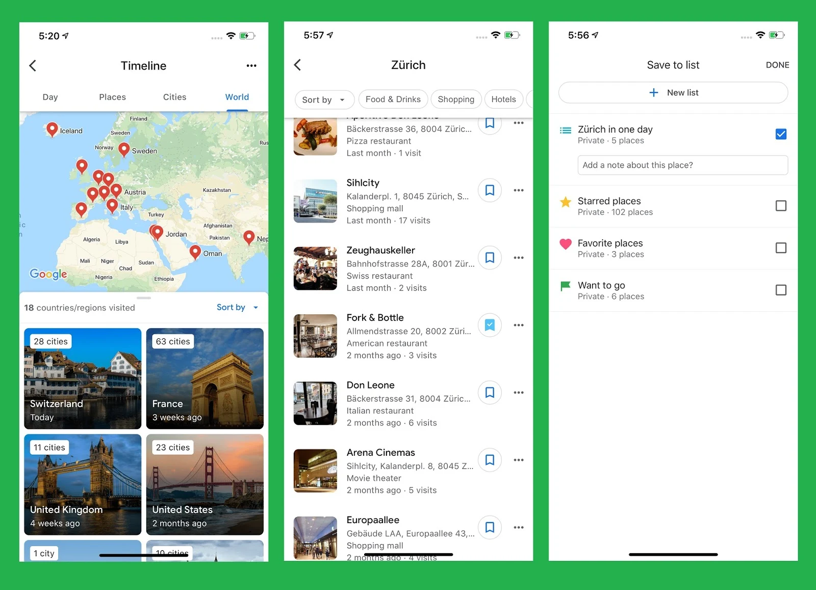Image resolution: width=816 pixels, height=590 pixels.
Task: Uncheck the Zürich in one day list
Action: pos(781,134)
